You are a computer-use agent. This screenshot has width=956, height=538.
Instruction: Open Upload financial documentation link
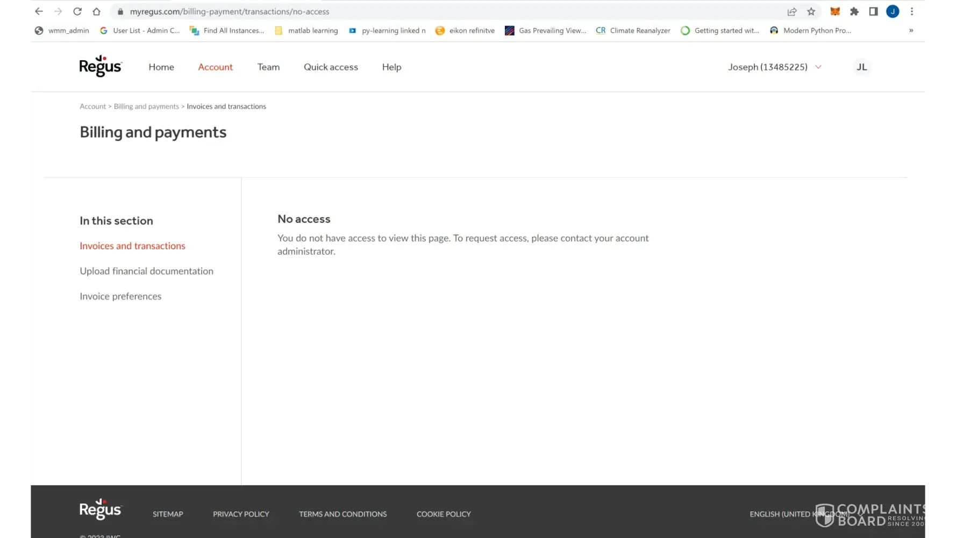point(146,271)
